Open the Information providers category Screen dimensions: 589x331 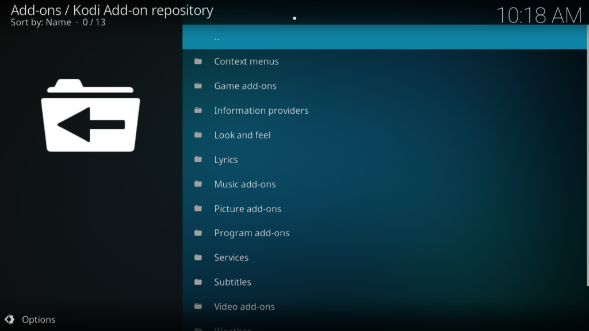(261, 110)
